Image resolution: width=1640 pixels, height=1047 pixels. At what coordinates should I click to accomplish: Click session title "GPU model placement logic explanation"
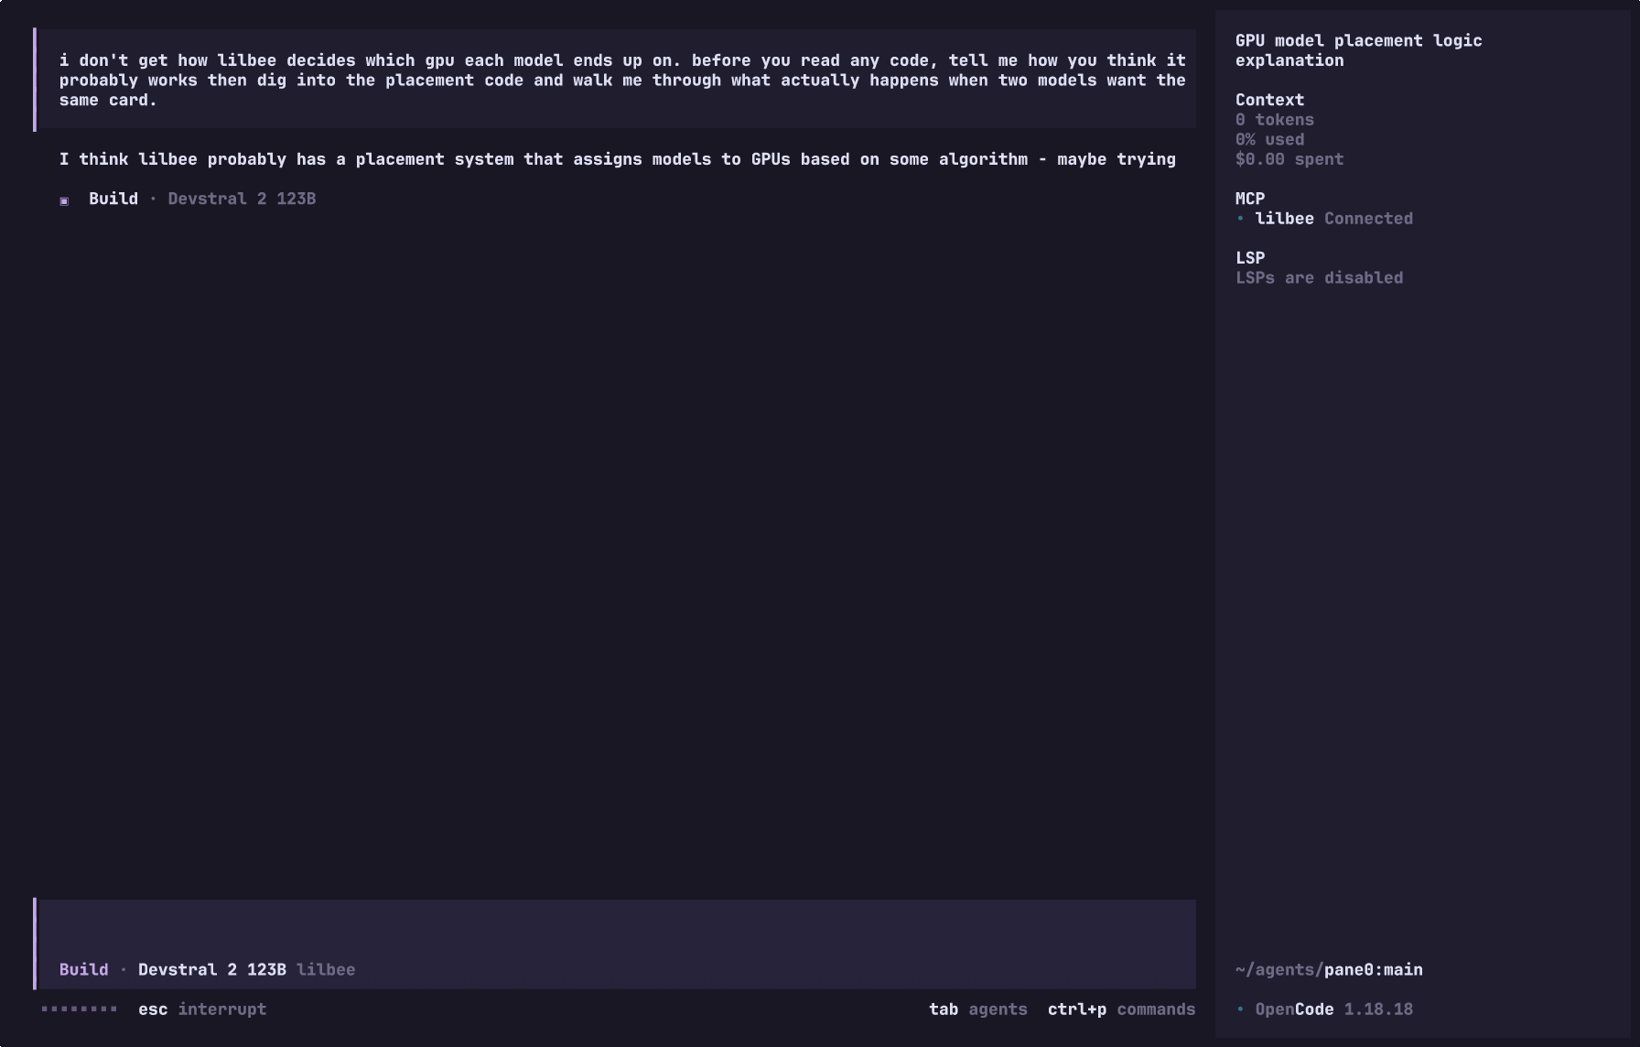(1358, 50)
